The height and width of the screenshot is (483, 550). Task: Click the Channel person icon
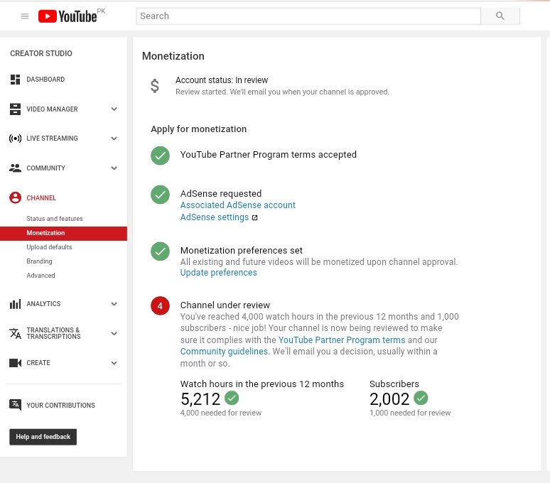pyautogui.click(x=15, y=197)
